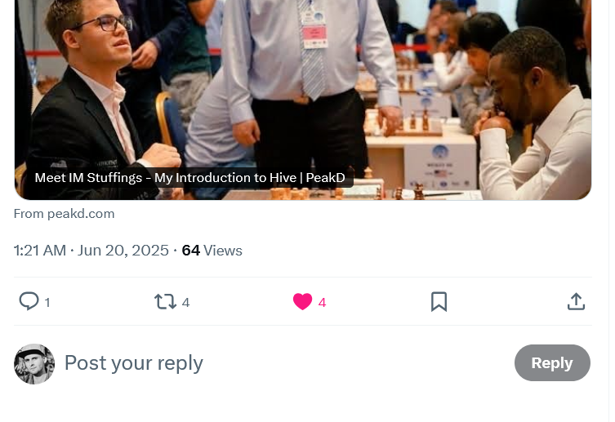
Task: Click the Meet IM Stuffings card caption
Action: pos(189,178)
